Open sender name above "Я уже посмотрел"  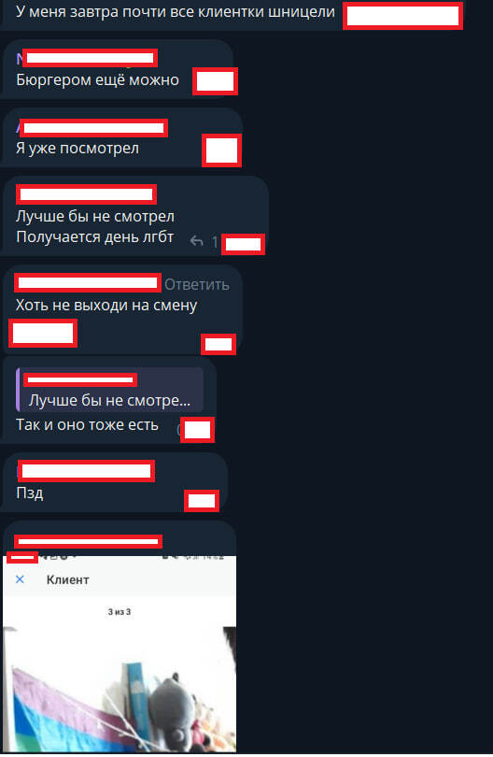93,128
